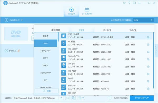This screenshot has width=158, height=103.
Task: Click エンコード：HEVC text
Action: pyautogui.click(x=75, y=45)
